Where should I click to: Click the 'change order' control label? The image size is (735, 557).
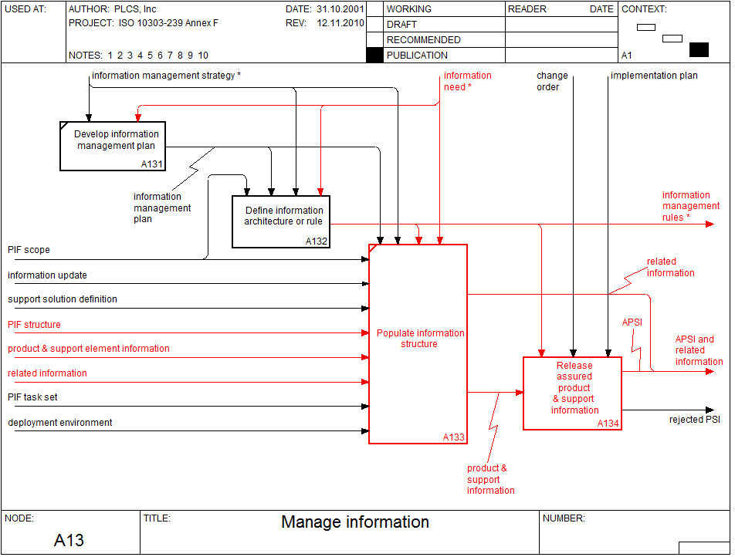click(552, 81)
